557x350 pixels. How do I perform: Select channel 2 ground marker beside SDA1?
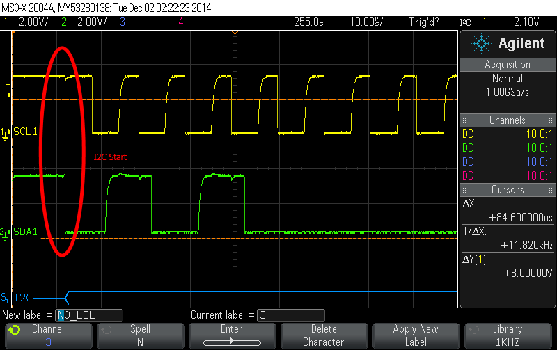[6, 234]
